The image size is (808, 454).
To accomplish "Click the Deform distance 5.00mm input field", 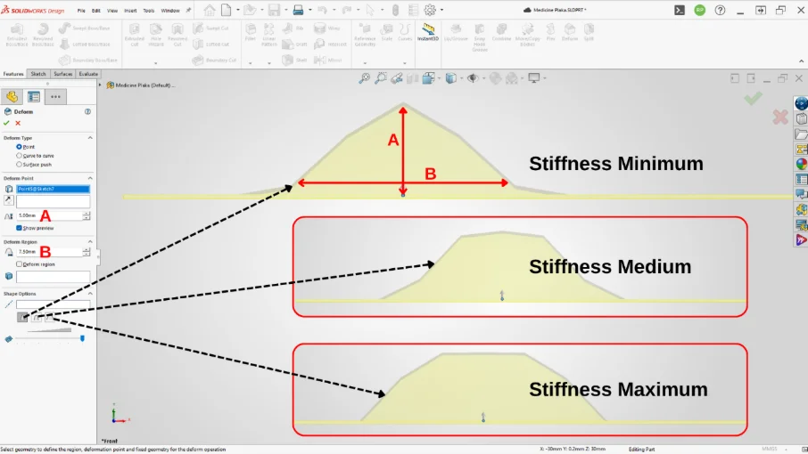I will [49, 216].
